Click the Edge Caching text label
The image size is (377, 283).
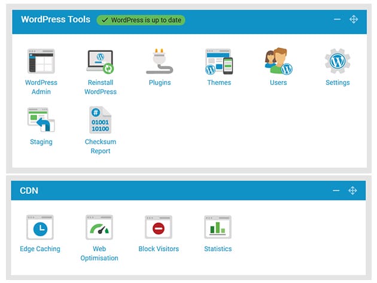[40, 249]
